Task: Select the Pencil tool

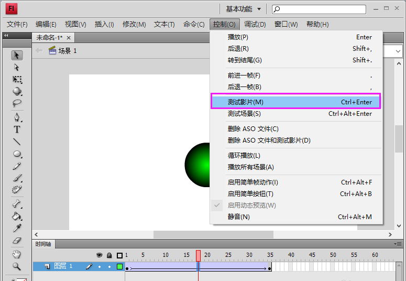Action: (17, 166)
